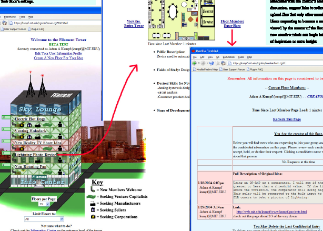Screen dimensions: 323x231
Task: Click Mozilla Firebird Help bookmark icon
Action: 195,69
